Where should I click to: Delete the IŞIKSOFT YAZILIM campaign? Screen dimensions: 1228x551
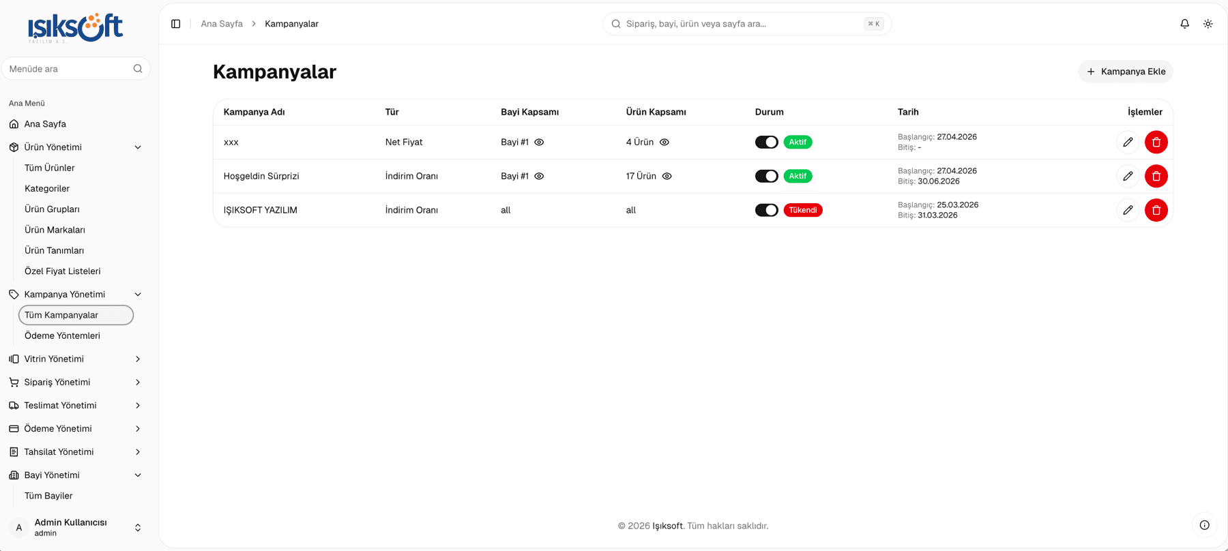click(1156, 210)
